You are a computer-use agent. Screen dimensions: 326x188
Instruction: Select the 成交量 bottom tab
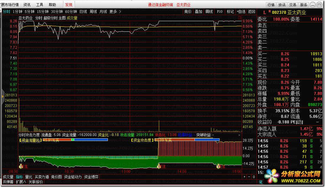point(8,177)
